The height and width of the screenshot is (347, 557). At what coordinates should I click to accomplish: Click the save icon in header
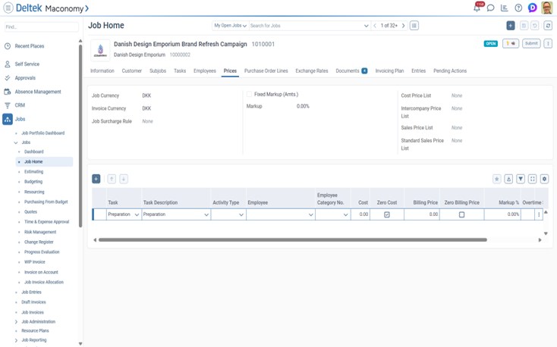tap(524, 26)
